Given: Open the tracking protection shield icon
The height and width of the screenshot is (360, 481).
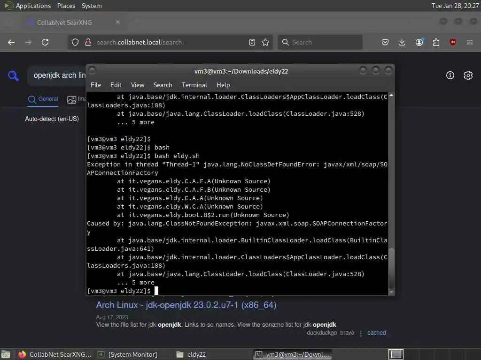Looking at the screenshot, I should (x=75, y=42).
